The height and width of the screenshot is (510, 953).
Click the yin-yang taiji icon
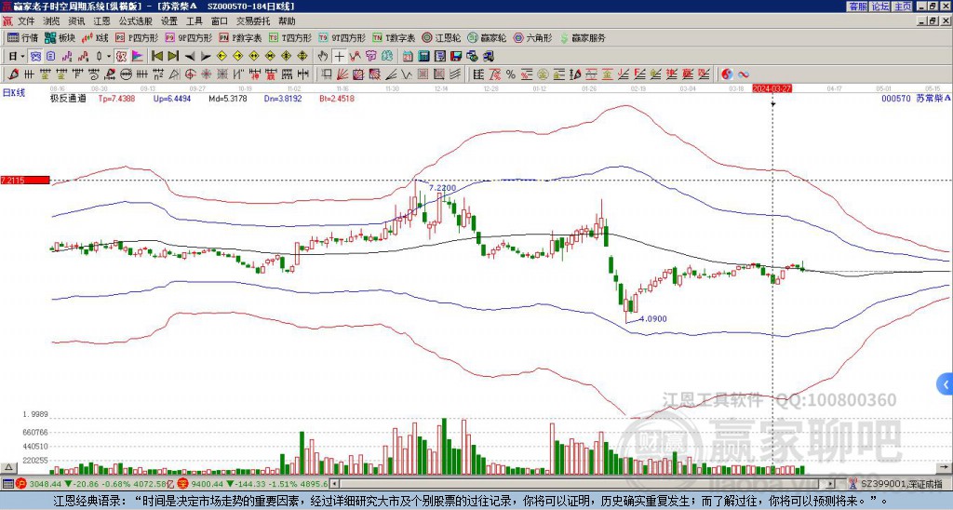pos(727,74)
